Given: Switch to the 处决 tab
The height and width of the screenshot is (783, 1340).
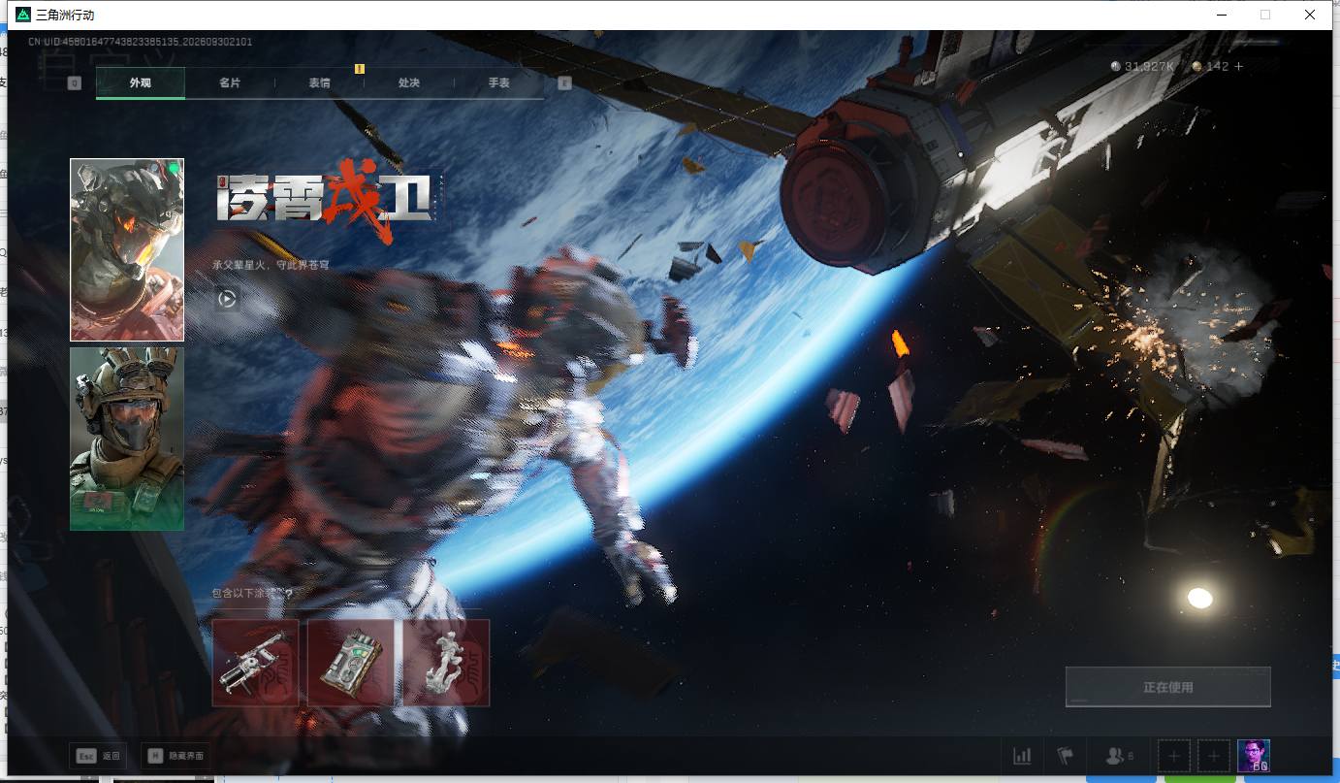Looking at the screenshot, I should tap(409, 83).
